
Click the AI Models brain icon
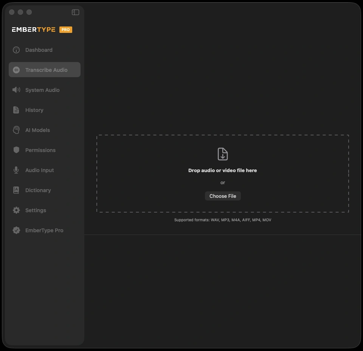(x=16, y=130)
